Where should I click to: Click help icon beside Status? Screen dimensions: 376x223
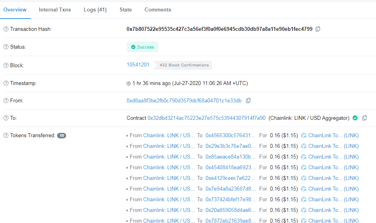tap(6, 47)
